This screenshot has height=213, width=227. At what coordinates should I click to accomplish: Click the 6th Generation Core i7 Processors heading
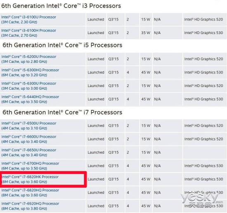pos(62,112)
